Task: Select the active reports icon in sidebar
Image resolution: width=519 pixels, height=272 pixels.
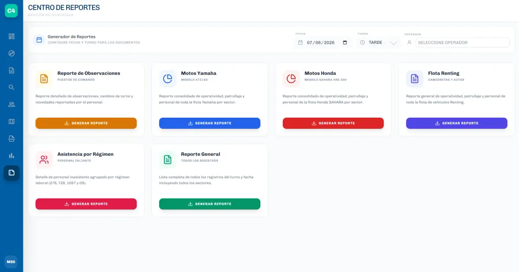Action: [12, 173]
